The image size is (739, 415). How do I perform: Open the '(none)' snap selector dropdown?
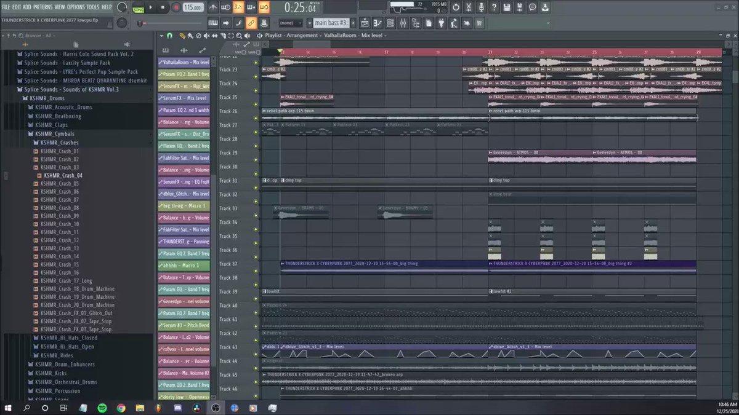point(290,23)
